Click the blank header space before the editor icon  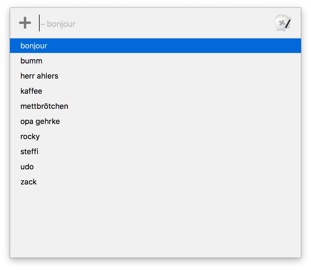coord(174,23)
